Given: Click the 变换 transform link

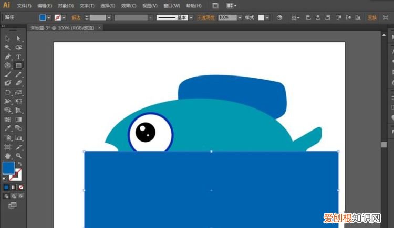Looking at the screenshot, I should (372, 17).
